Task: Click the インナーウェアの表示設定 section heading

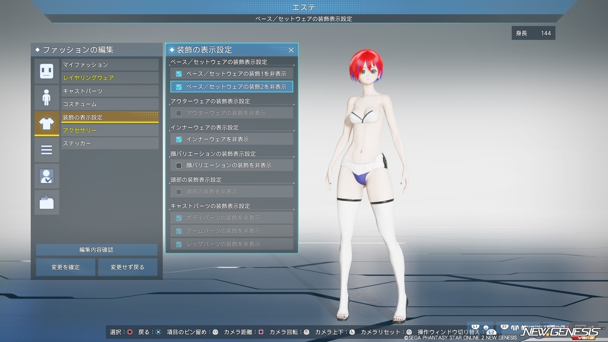Action: tap(205, 128)
